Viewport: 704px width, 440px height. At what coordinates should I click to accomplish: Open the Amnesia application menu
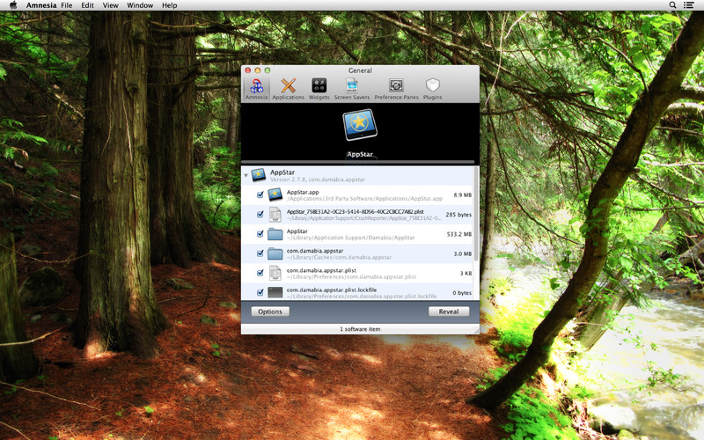[40, 5]
